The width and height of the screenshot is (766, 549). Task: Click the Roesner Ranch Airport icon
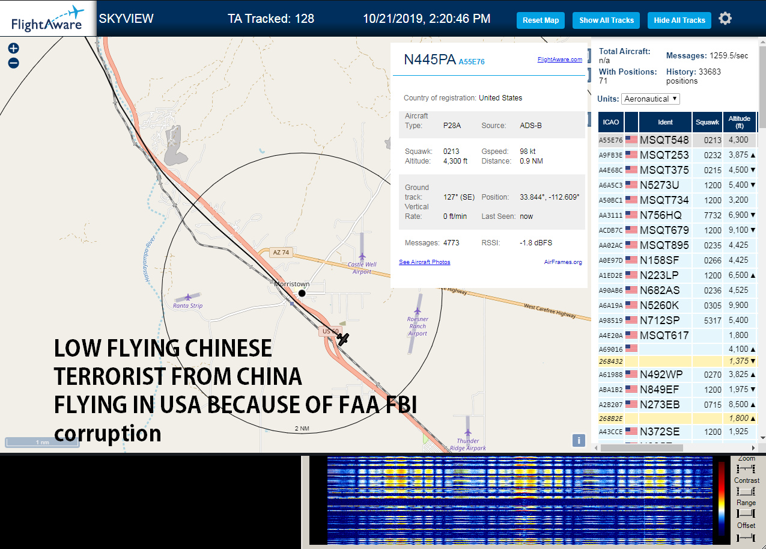click(x=418, y=311)
